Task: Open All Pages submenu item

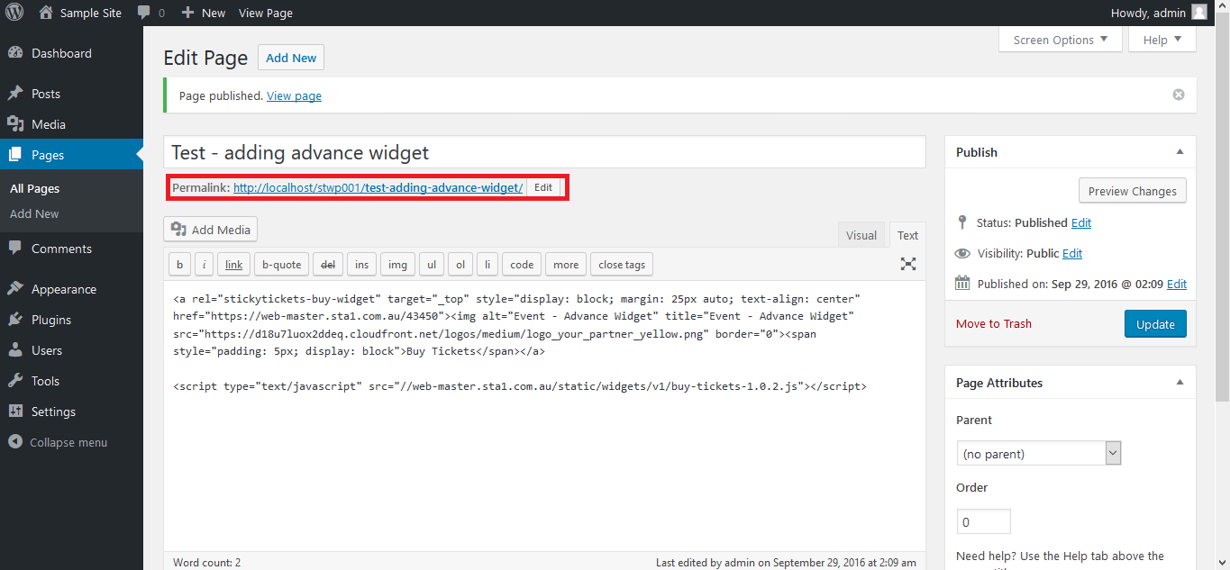Action: click(34, 188)
